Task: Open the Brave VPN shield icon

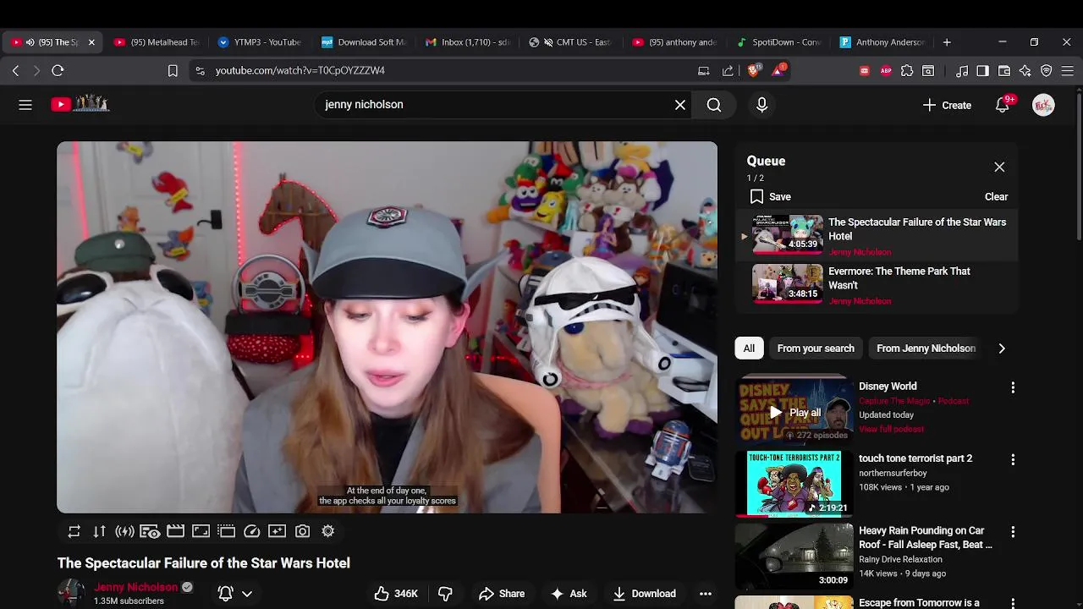Action: pyautogui.click(x=1047, y=71)
